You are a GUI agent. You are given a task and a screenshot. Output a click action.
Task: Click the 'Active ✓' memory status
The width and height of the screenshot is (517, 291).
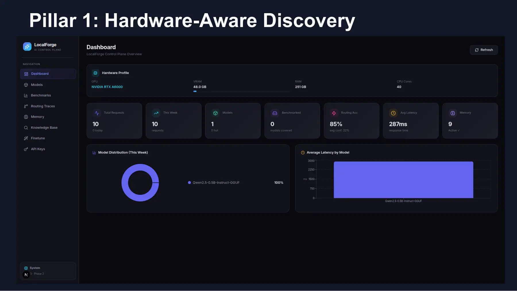click(454, 130)
